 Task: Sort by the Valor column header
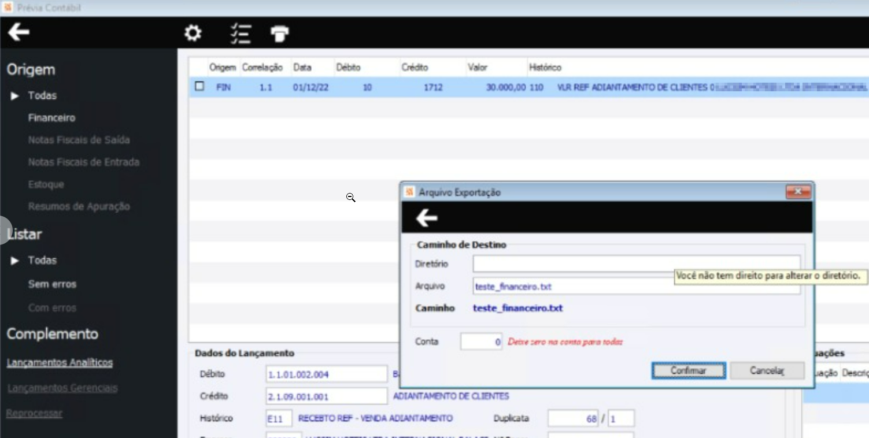click(478, 68)
